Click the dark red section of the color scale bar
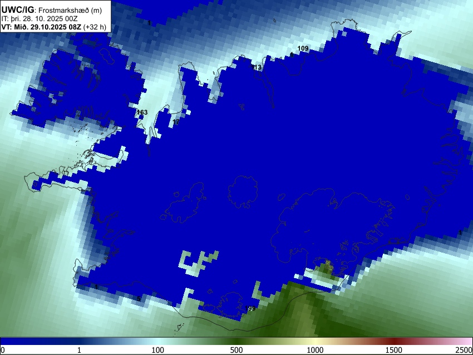473x355 pixels. coord(394,341)
